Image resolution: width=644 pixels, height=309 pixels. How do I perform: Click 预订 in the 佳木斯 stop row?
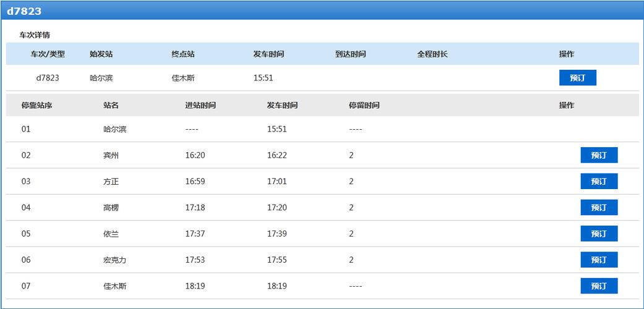599,286
